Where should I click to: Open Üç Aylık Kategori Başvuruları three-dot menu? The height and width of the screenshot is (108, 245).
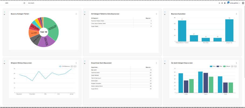click(x=236, y=63)
